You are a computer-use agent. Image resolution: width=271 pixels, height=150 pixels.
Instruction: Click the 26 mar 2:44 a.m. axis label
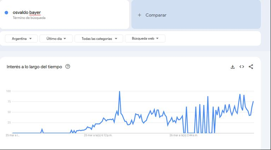click(183, 135)
